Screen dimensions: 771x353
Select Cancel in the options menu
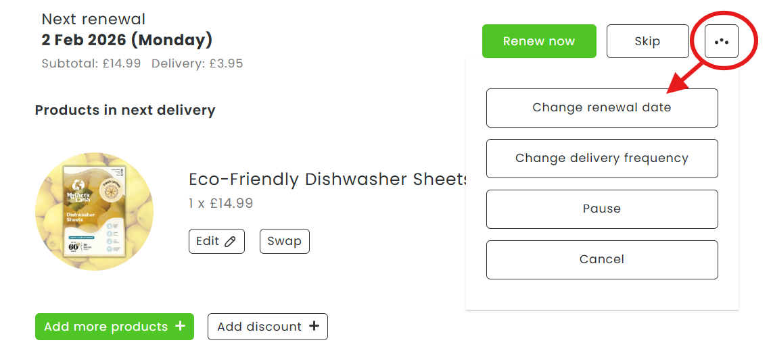point(601,259)
